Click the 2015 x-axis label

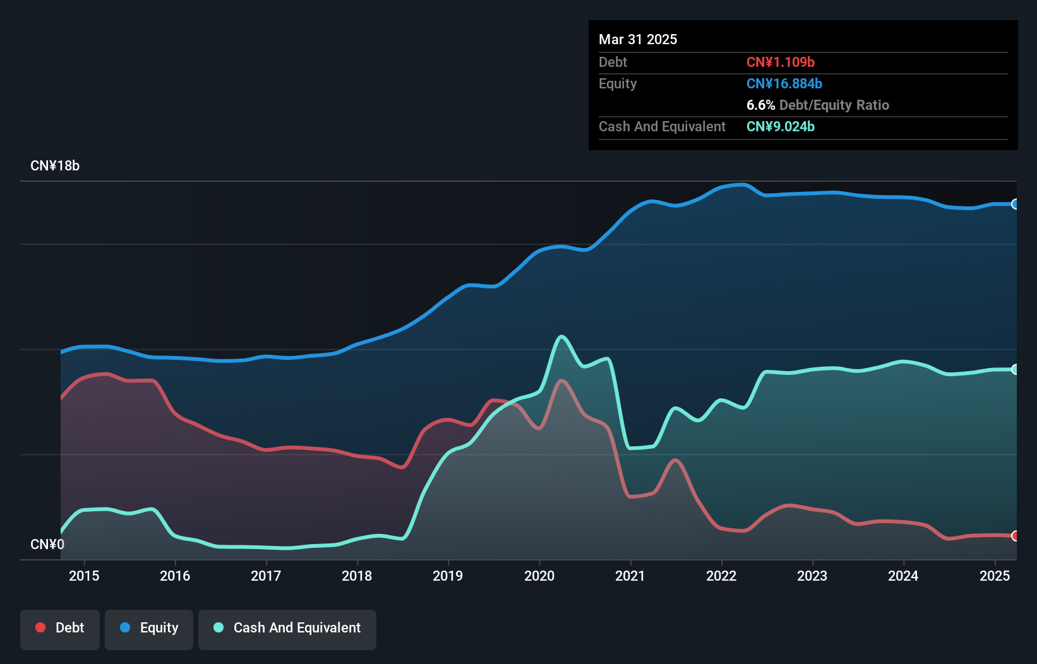[84, 576]
